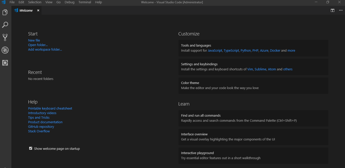Close the Welcome tab
The width and height of the screenshot is (345, 168).
click(x=38, y=10)
